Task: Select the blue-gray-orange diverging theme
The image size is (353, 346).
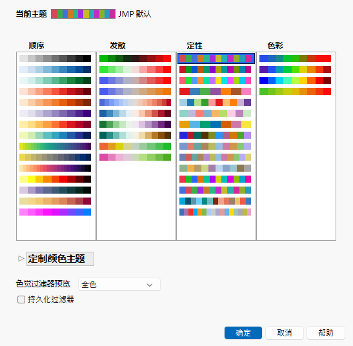Action: [135, 91]
